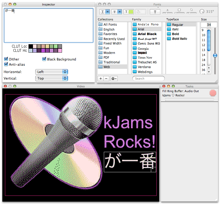The width and height of the screenshot is (221, 206).
Task: Click the Inspector text editing area
Action: (49, 25)
